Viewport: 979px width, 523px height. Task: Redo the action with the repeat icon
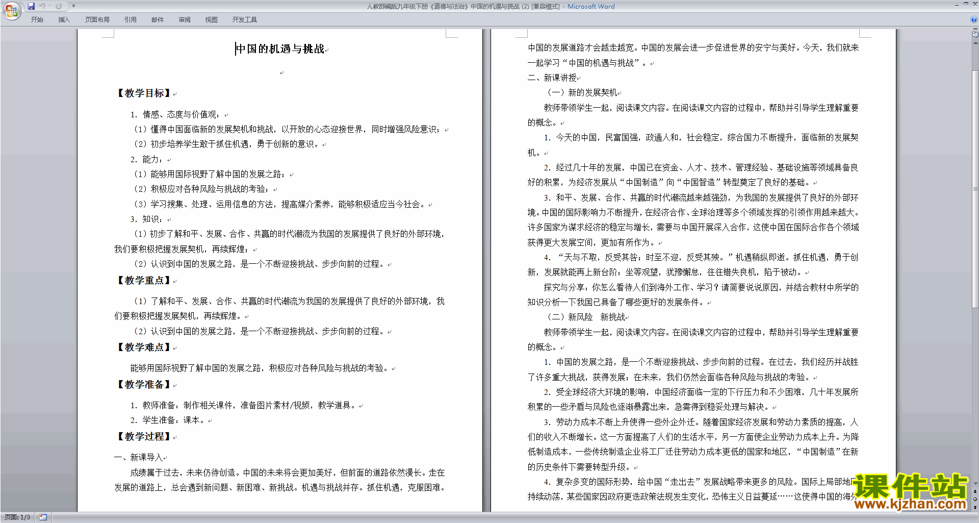[x=59, y=6]
